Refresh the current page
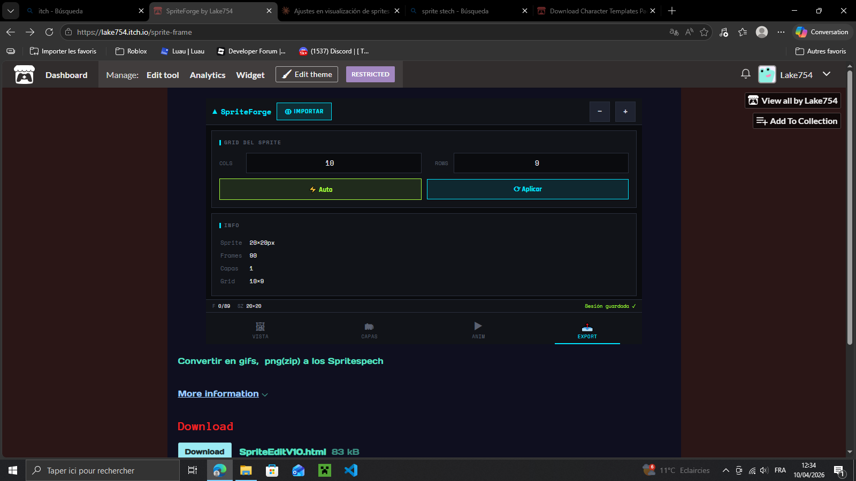 pos(49,32)
